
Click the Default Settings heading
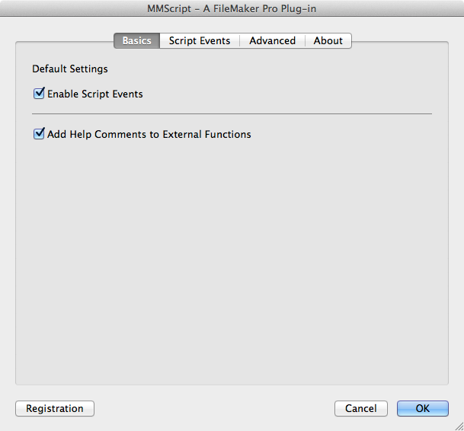[x=70, y=69]
